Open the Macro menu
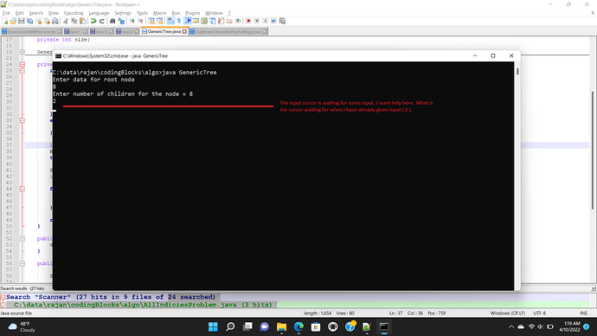Viewport: 597px width, 336px height. [x=159, y=13]
